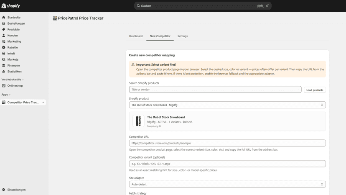Viewport: 346px width, 195px height.
Task: Open Einstellungen gear icon
Action: coord(3,190)
